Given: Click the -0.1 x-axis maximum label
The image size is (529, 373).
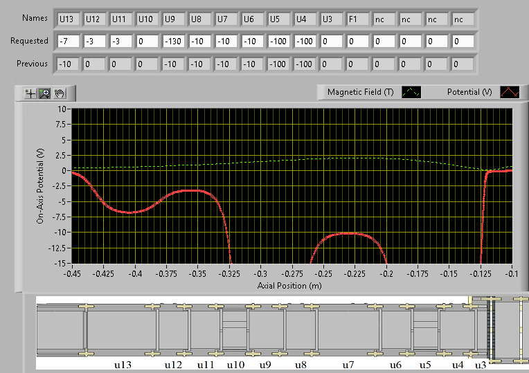Looking at the screenshot, I should click(512, 273).
